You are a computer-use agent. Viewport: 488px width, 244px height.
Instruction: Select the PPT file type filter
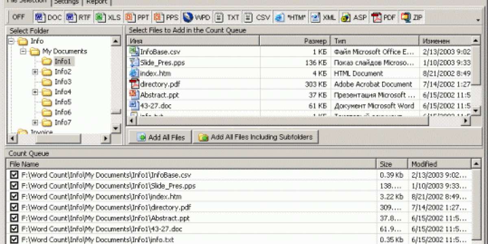click(x=137, y=17)
